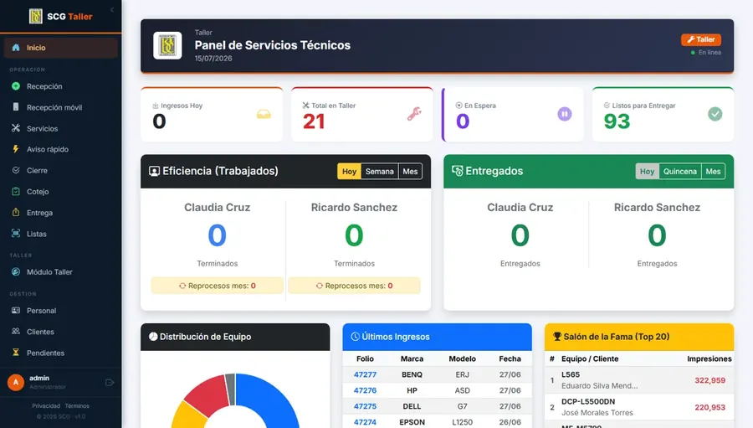Click the En Espera pause icon
Image resolution: width=753 pixels, height=428 pixels.
[565, 114]
